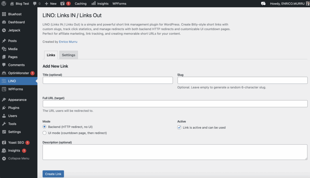
Task: Click the Slug input field
Action: click(242, 80)
